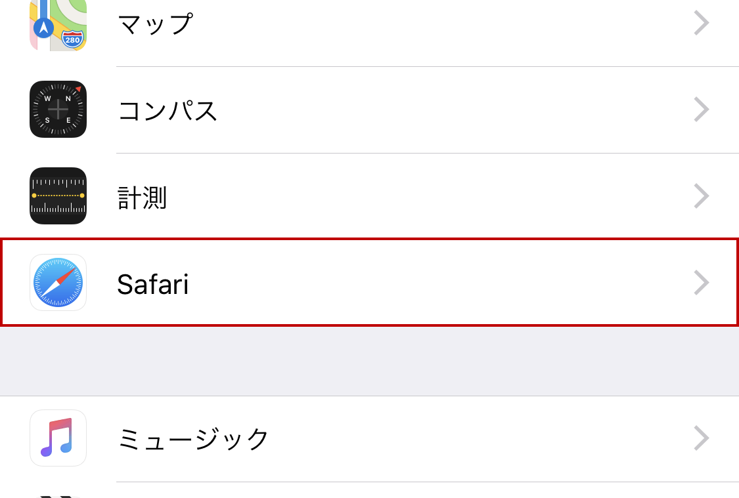Tap the chevron on the Safari row

point(701,283)
